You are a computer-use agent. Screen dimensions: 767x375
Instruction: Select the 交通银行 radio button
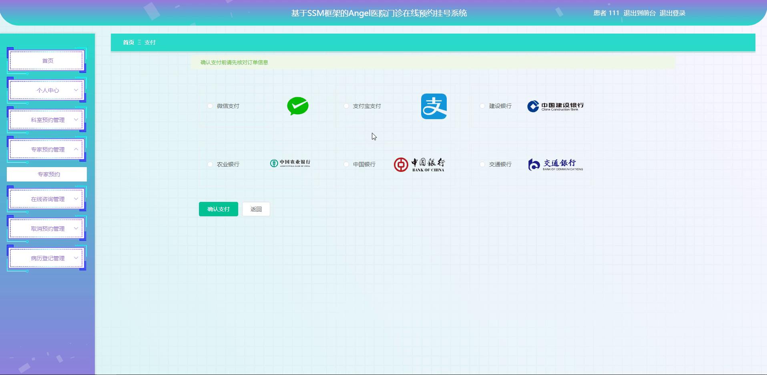tap(482, 164)
